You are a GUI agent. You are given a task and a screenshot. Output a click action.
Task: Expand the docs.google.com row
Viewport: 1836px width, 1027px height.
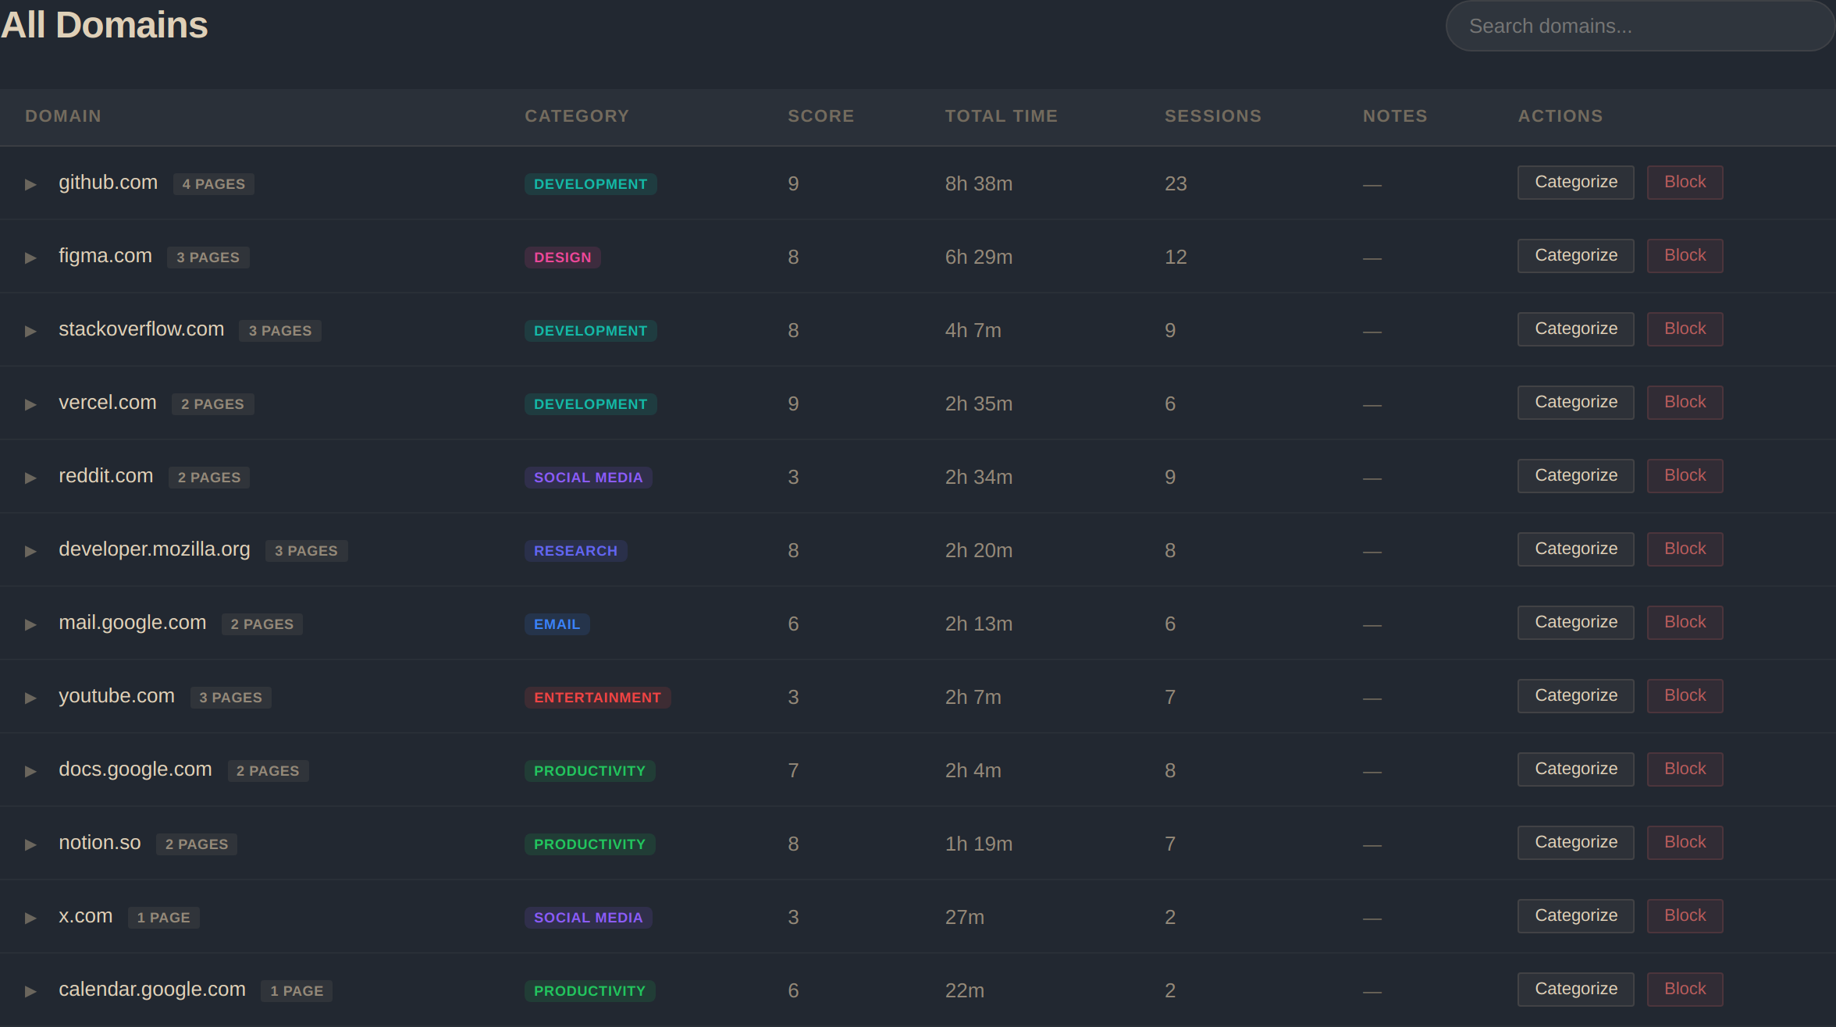[30, 771]
